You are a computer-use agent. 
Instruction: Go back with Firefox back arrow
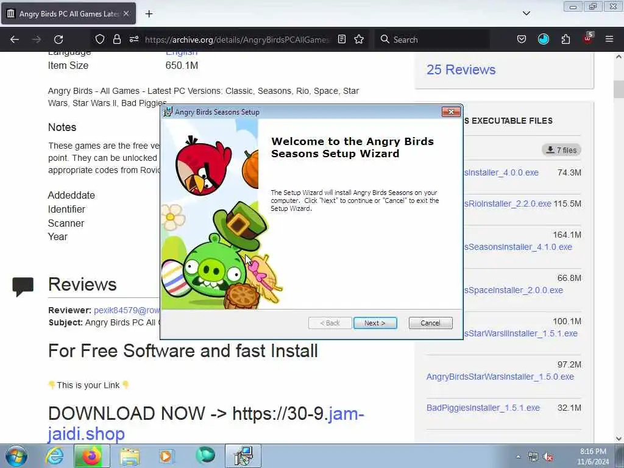(x=15, y=40)
